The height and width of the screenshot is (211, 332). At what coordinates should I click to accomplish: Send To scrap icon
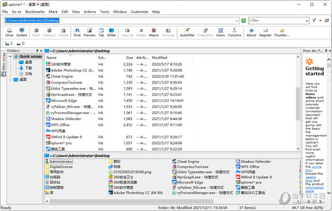168,33
